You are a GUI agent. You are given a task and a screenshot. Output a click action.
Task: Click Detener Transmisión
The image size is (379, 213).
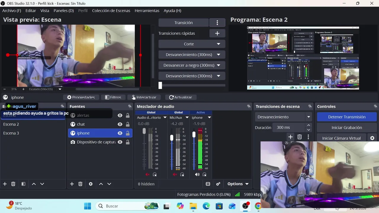click(347, 117)
